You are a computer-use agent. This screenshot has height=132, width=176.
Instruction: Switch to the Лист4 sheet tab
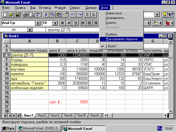(x=68, y=116)
